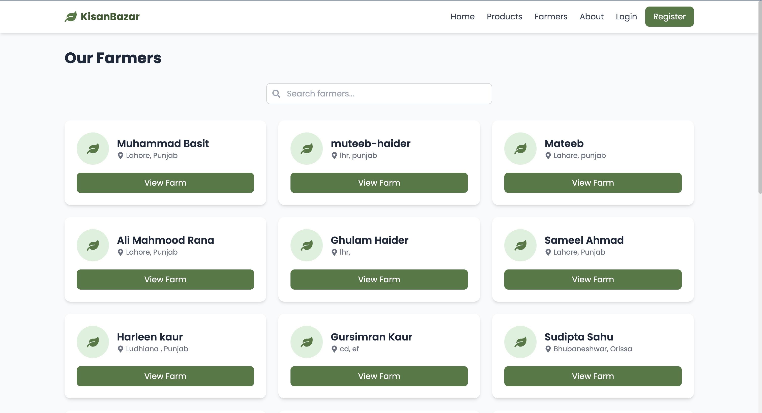This screenshot has height=413, width=762.
Task: Click the KisanBazar brand name
Action: click(x=110, y=17)
